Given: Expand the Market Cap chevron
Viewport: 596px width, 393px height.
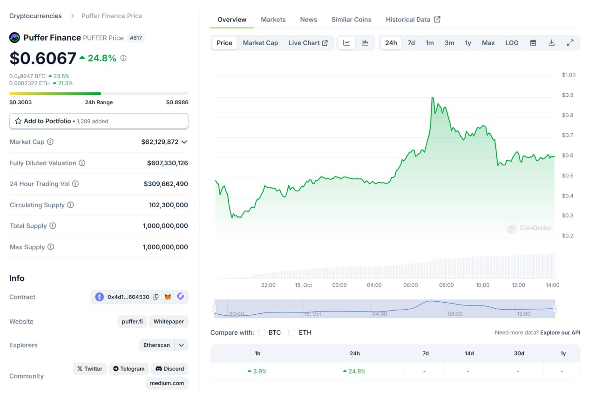Looking at the screenshot, I should [x=184, y=142].
